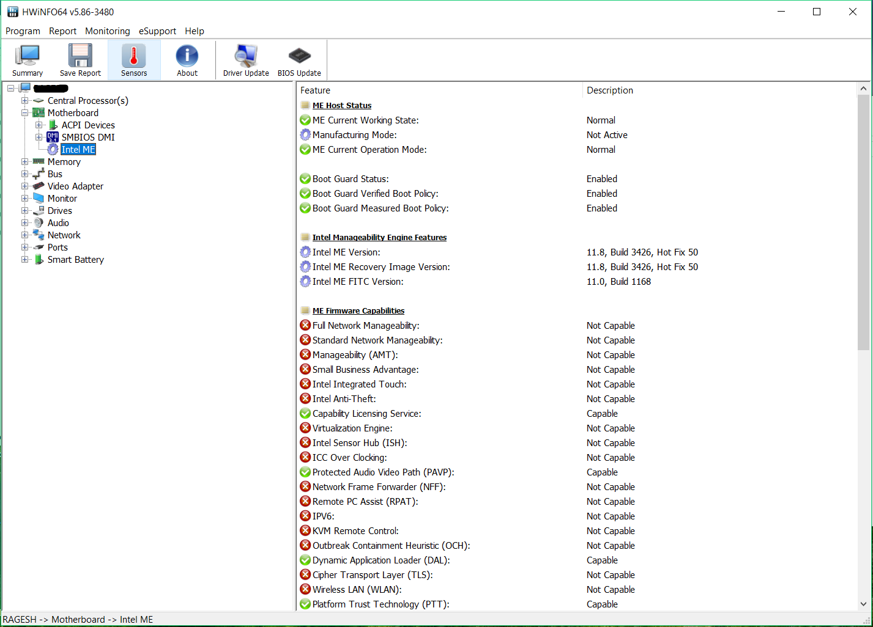Screen dimensions: 873x627
Task: Click the vertical scrollbar thumb
Action: point(863,222)
